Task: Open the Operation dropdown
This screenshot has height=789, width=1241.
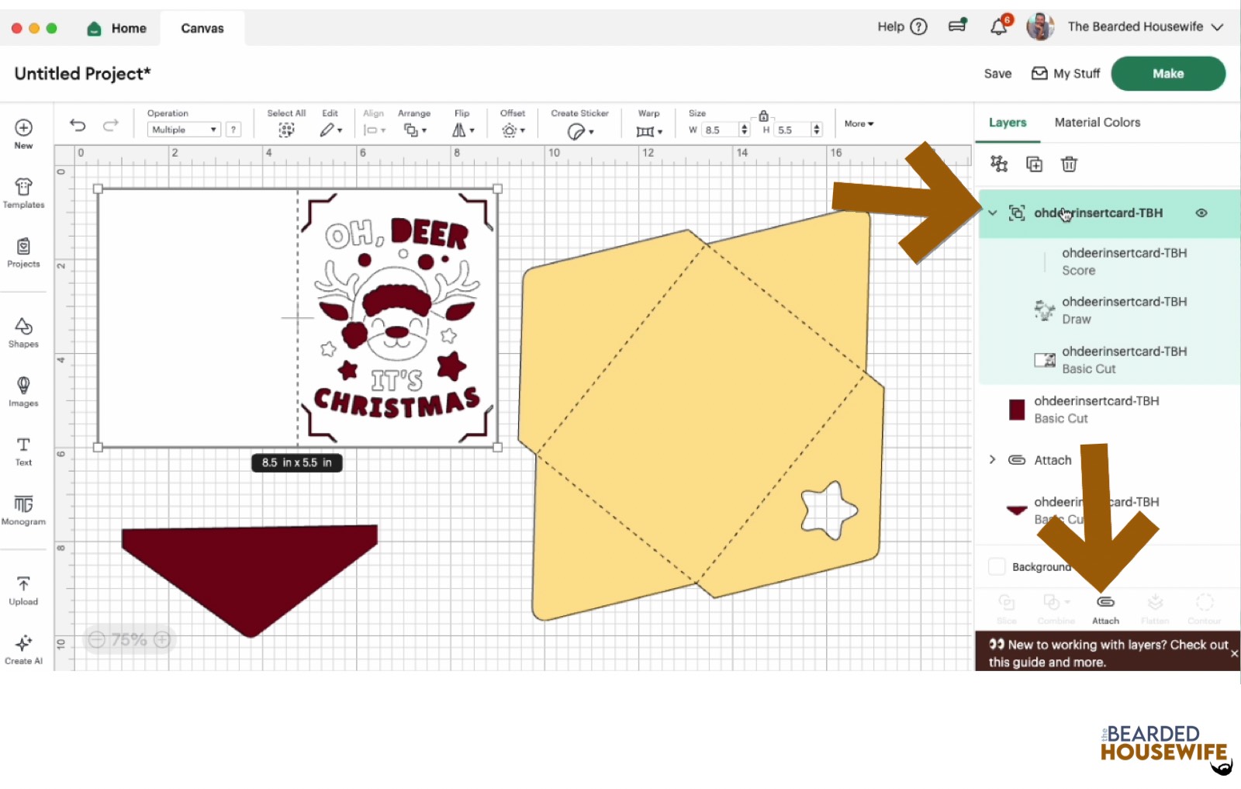Action: pos(184,130)
